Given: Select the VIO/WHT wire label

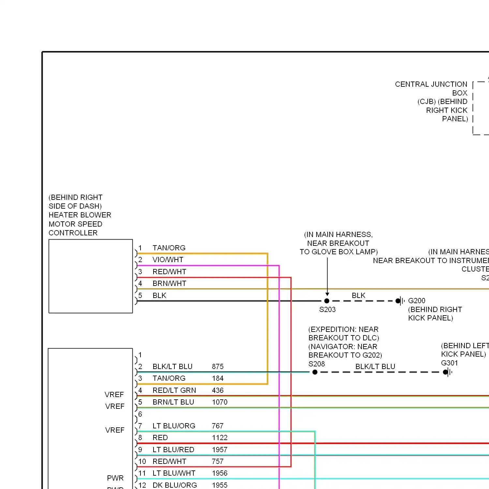Looking at the screenshot, I should [x=168, y=260].
